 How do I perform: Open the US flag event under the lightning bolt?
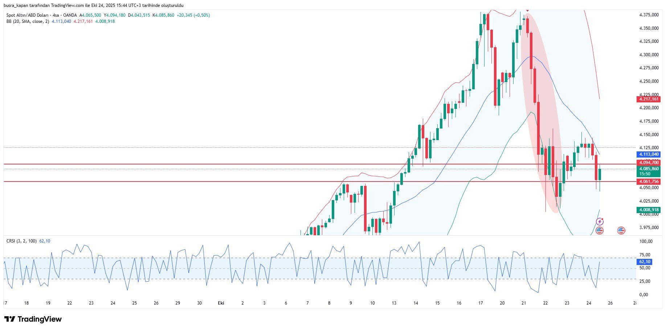pos(600,230)
